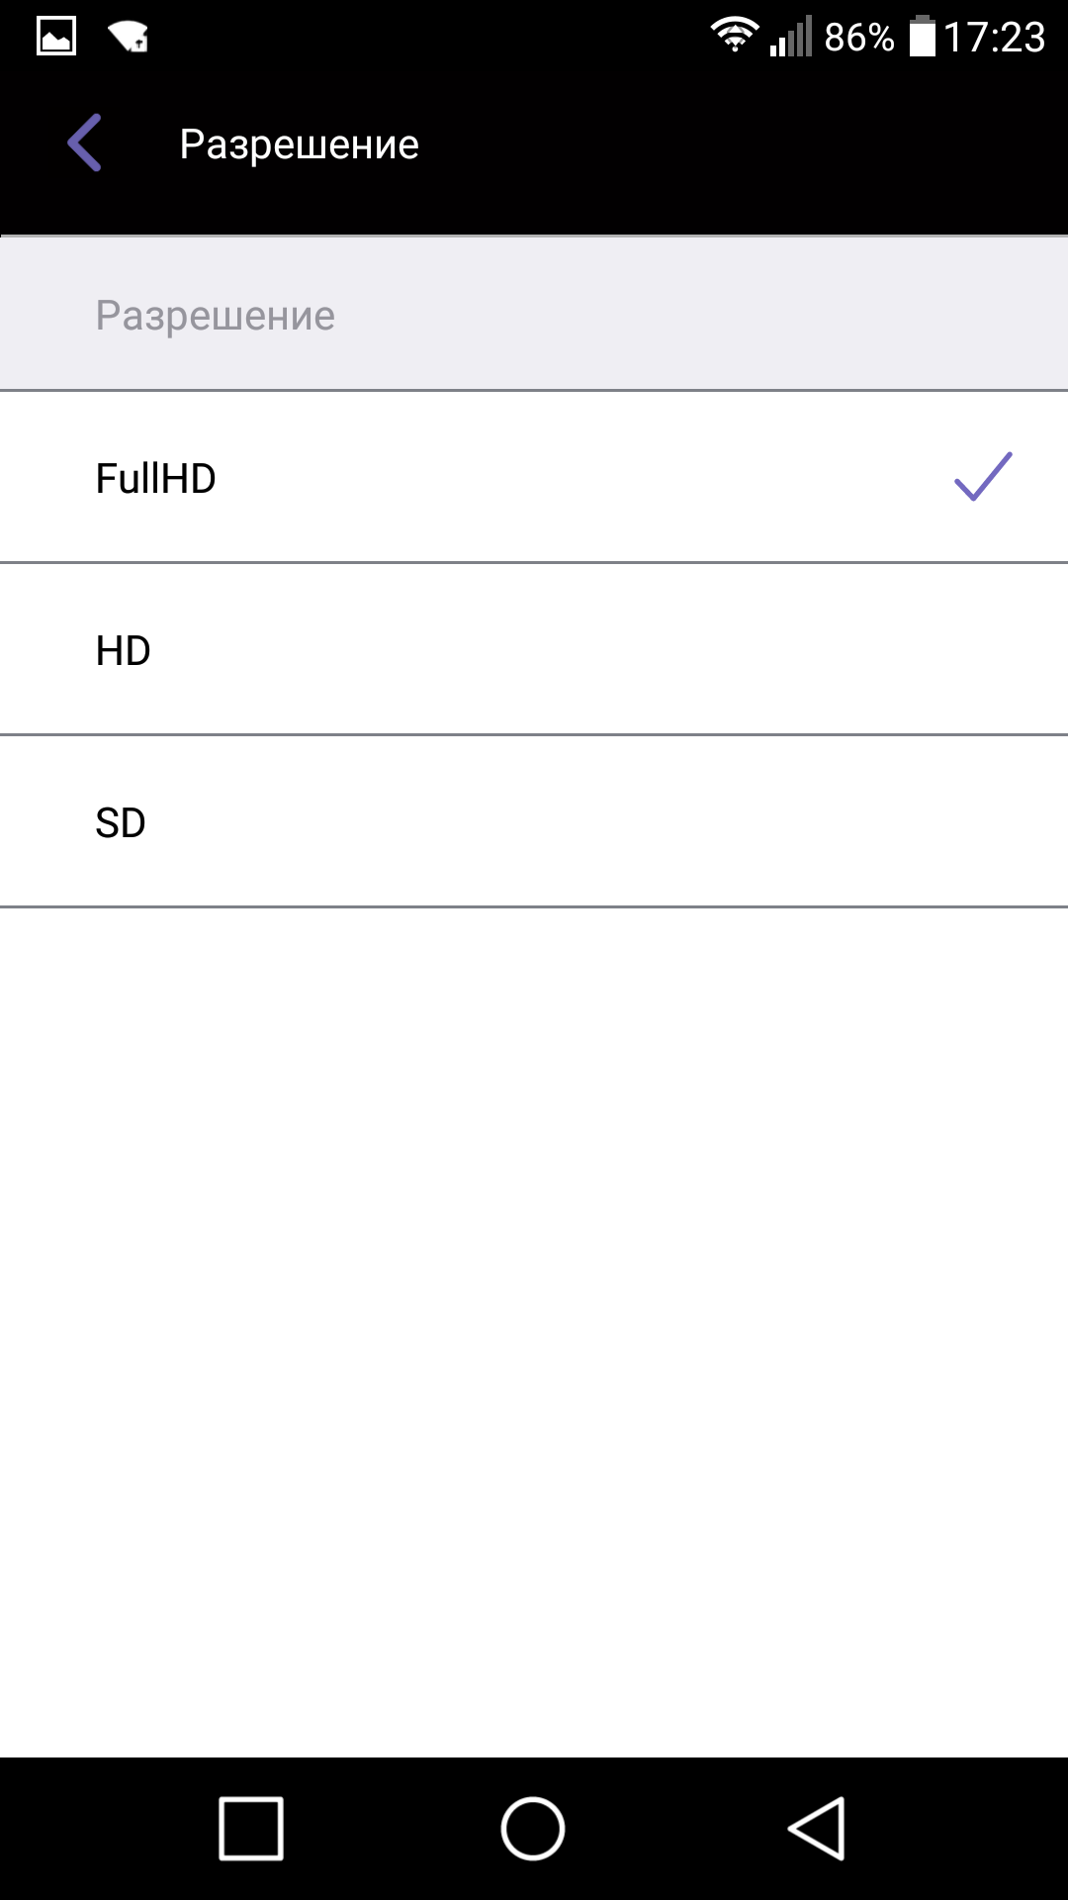Tap the gray "Разрешение" section label
Image resolution: width=1068 pixels, height=1900 pixels.
pos(216,316)
